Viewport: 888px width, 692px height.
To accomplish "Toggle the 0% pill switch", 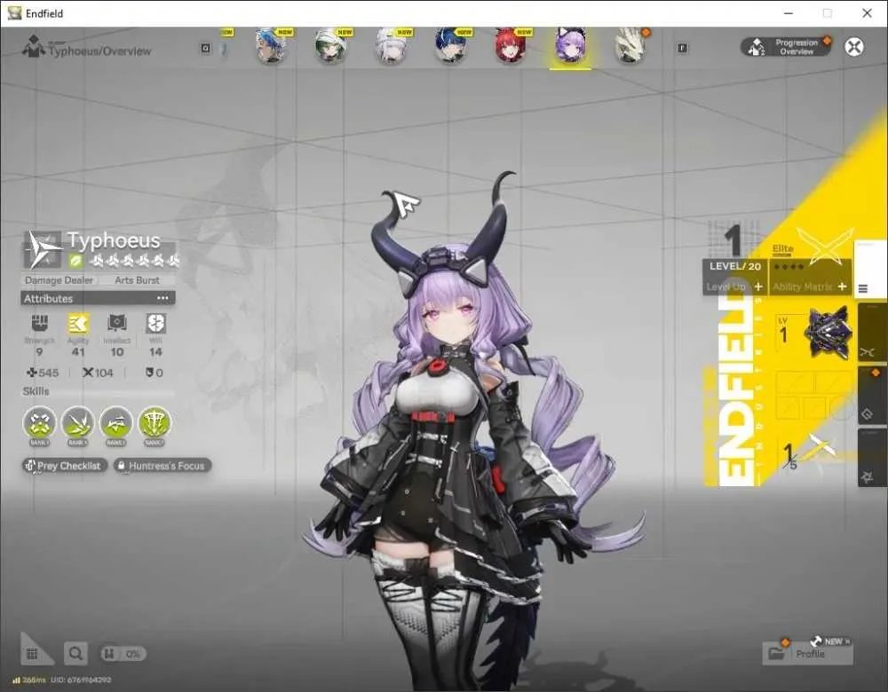I will pyautogui.click(x=123, y=654).
